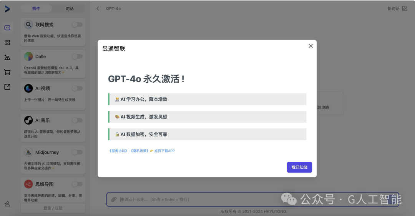The width and height of the screenshot is (415, 216).
Task: Close the 昱通智联 dialog with X
Action: point(310,46)
